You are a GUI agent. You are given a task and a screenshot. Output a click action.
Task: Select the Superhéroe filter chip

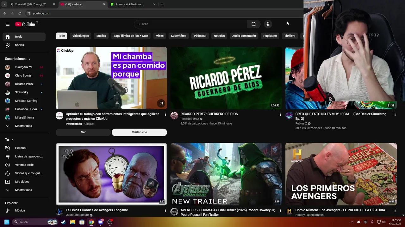(x=179, y=36)
